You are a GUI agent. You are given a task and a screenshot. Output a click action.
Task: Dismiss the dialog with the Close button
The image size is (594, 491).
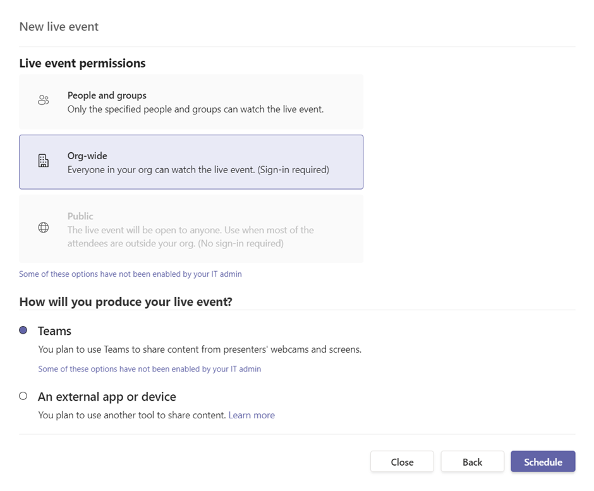click(402, 462)
